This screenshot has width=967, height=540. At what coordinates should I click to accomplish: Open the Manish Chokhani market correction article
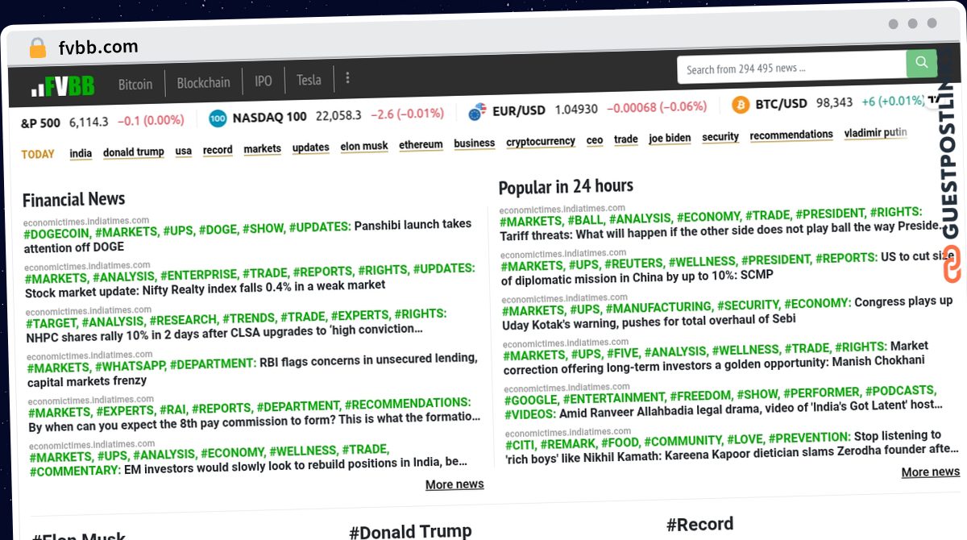point(716,357)
